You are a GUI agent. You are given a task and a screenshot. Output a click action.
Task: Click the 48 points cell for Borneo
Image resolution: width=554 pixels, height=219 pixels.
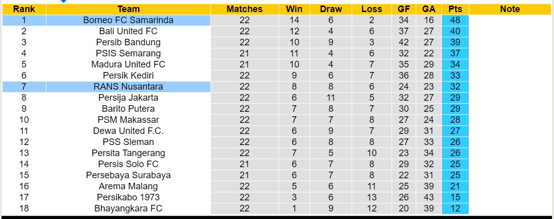pyautogui.click(x=455, y=20)
